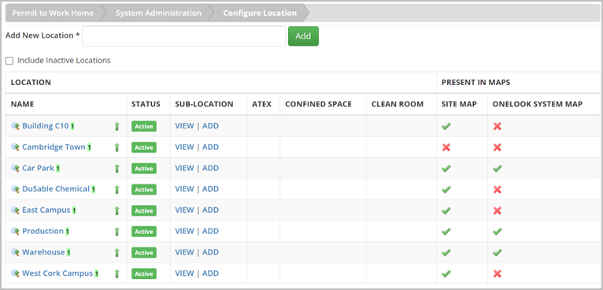Enable Include Inactive Locations checkbox
603x290 pixels.
pos(9,61)
